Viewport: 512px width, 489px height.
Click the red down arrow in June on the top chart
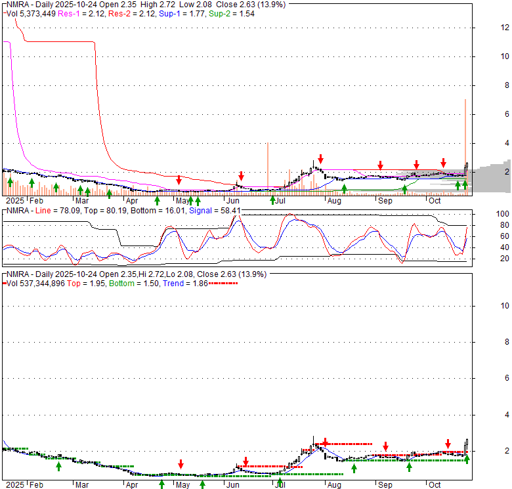[x=241, y=176]
